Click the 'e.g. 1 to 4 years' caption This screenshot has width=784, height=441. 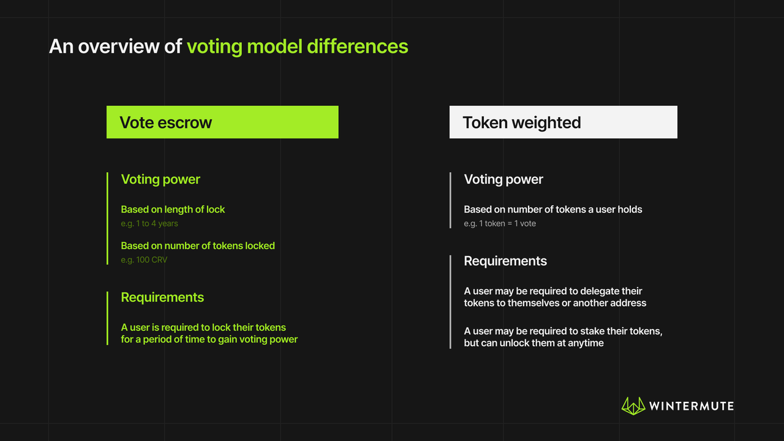pos(149,224)
